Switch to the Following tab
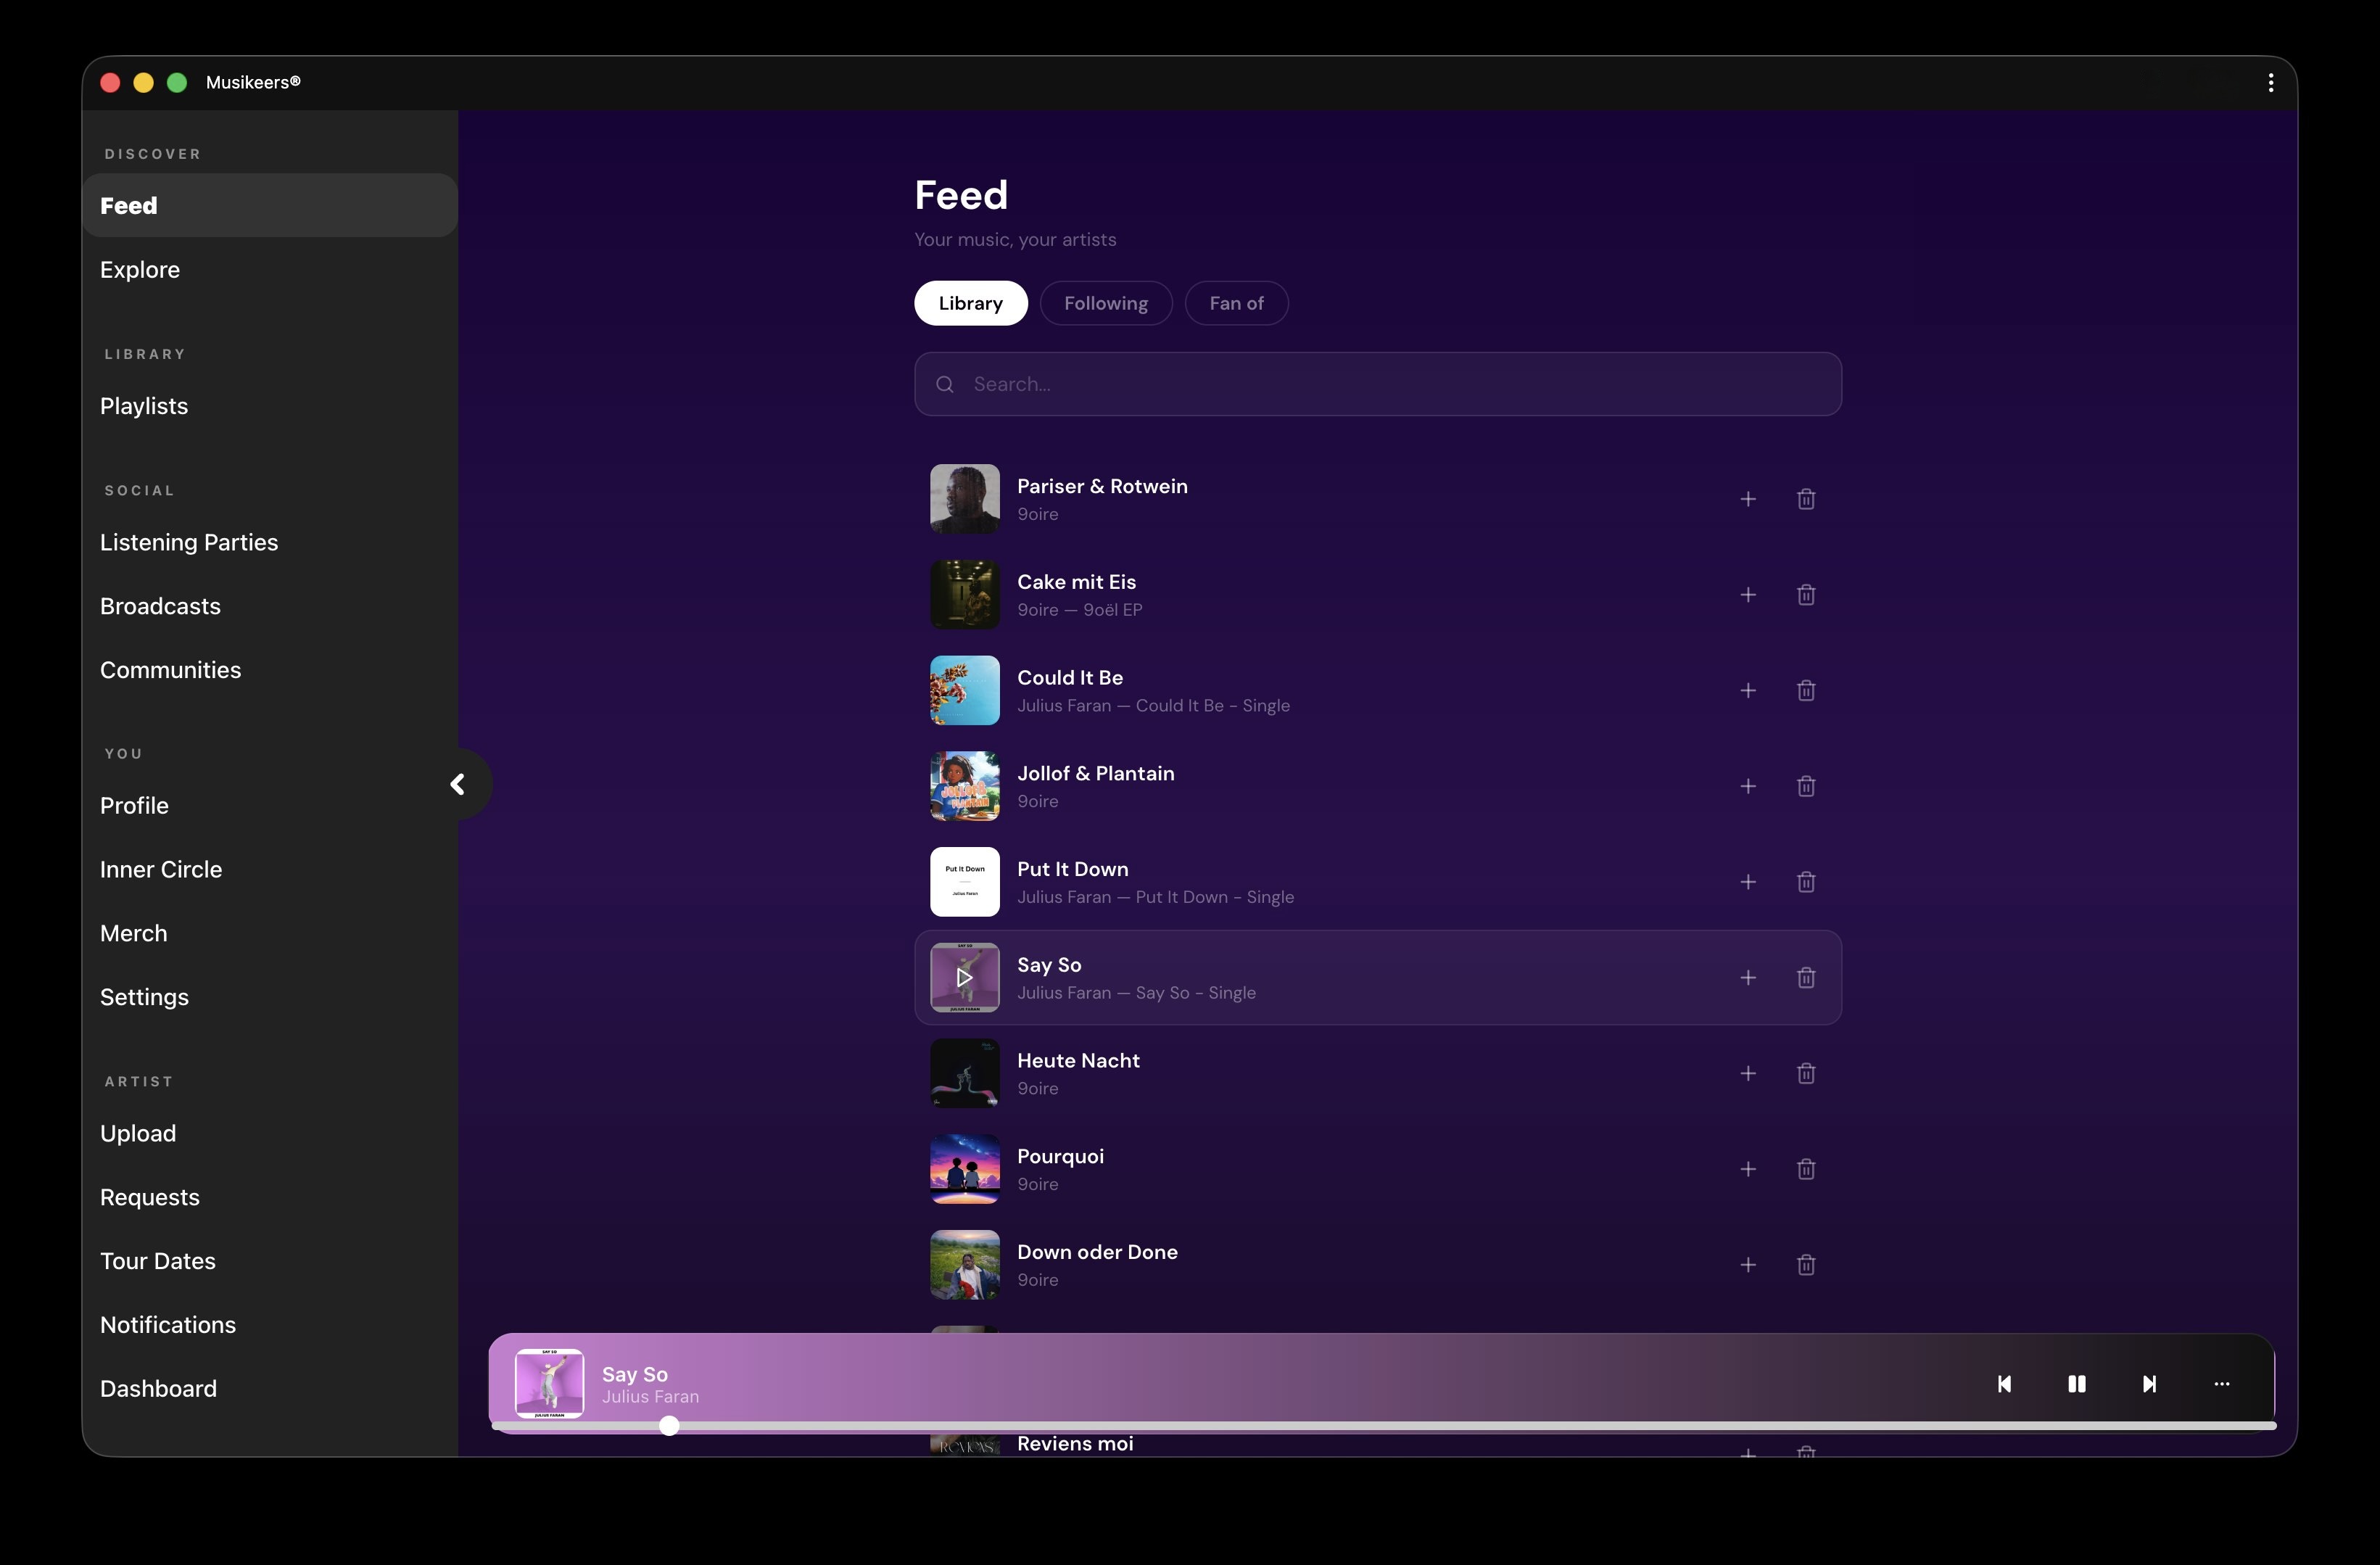 pos(1105,303)
